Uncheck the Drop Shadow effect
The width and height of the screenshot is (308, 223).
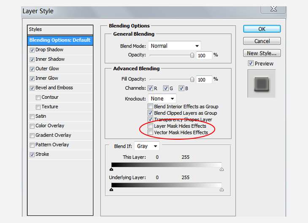(32, 50)
